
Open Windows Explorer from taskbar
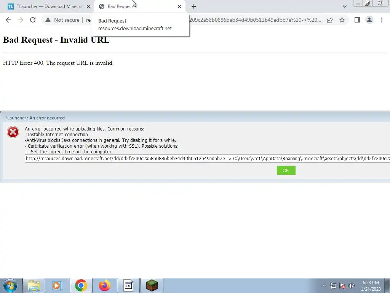click(x=34, y=285)
